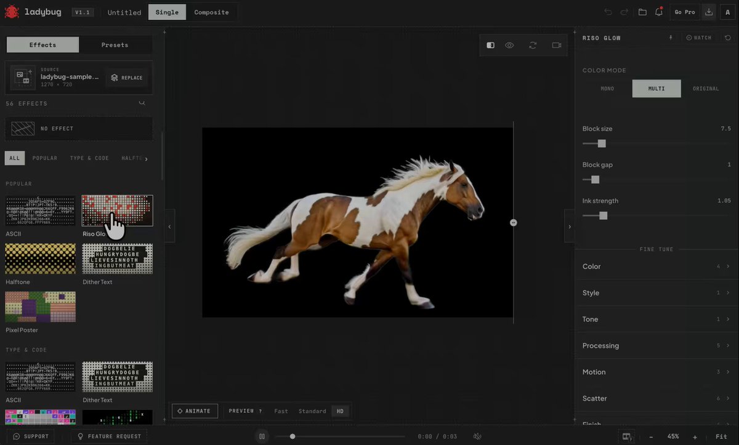
Task: Expand the Color fine tune section
Action: pyautogui.click(x=656, y=267)
